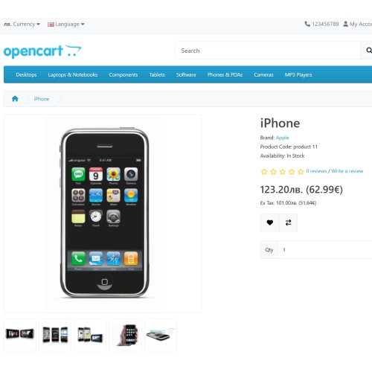Open thumbnail of hand holding iPhone

pyautogui.click(x=125, y=335)
